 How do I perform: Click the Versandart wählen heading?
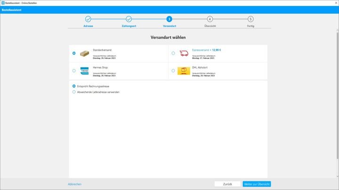pos(168,38)
